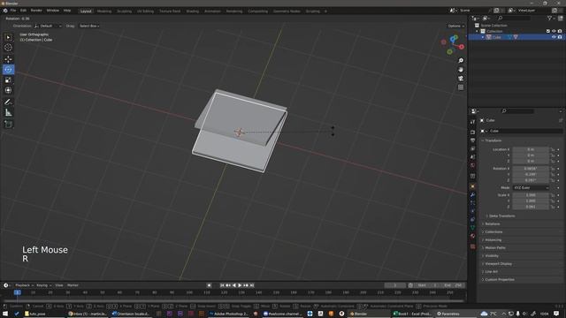Open the rotation Mode XYZ Euler dropdown
Viewport: 566px width, 318px height.
(x=531, y=188)
